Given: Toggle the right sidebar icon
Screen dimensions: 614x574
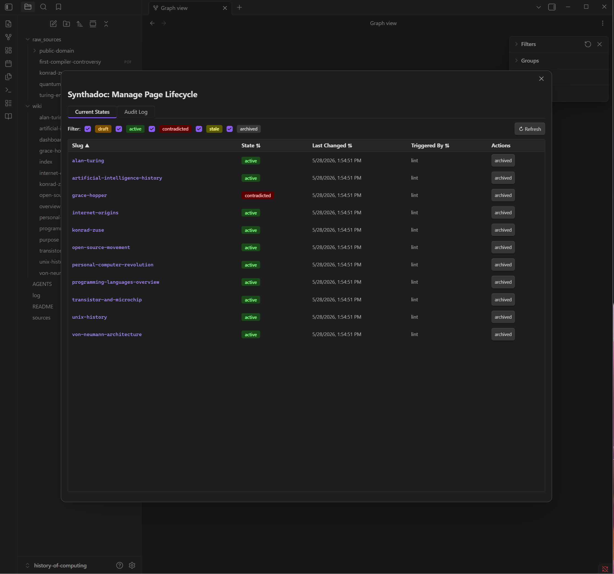Looking at the screenshot, I should coord(552,7).
